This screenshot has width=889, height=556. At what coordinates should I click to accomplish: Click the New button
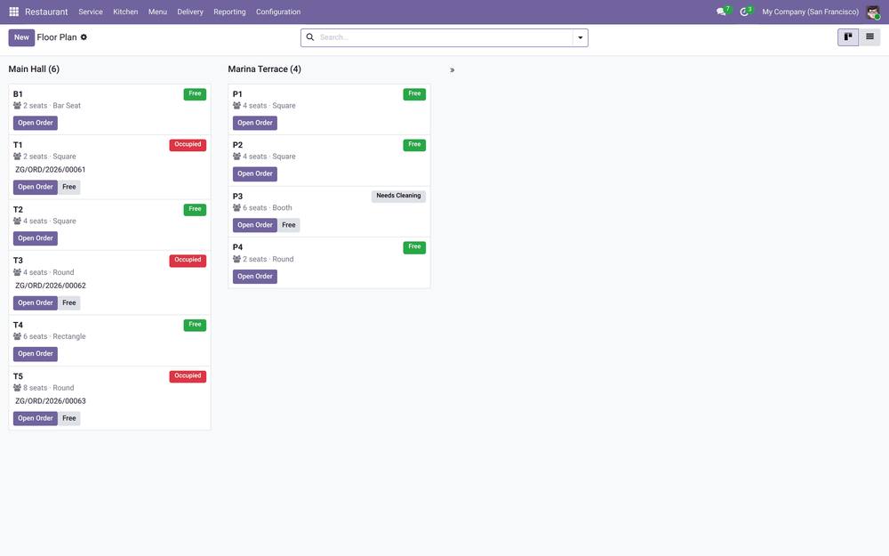(x=21, y=37)
